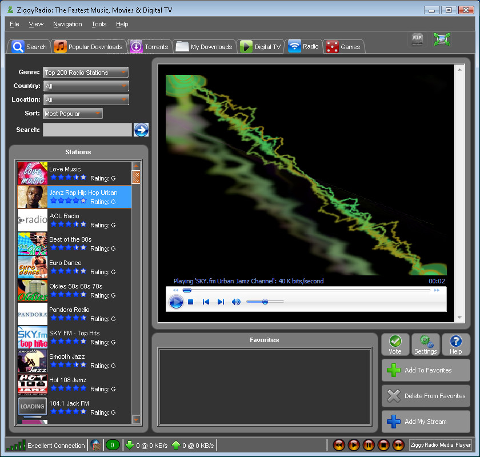Click the playback seek bar track
This screenshot has height=457, width=480.
tap(306, 290)
